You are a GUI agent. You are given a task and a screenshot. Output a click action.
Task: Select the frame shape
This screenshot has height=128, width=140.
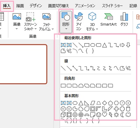coord(93,109)
